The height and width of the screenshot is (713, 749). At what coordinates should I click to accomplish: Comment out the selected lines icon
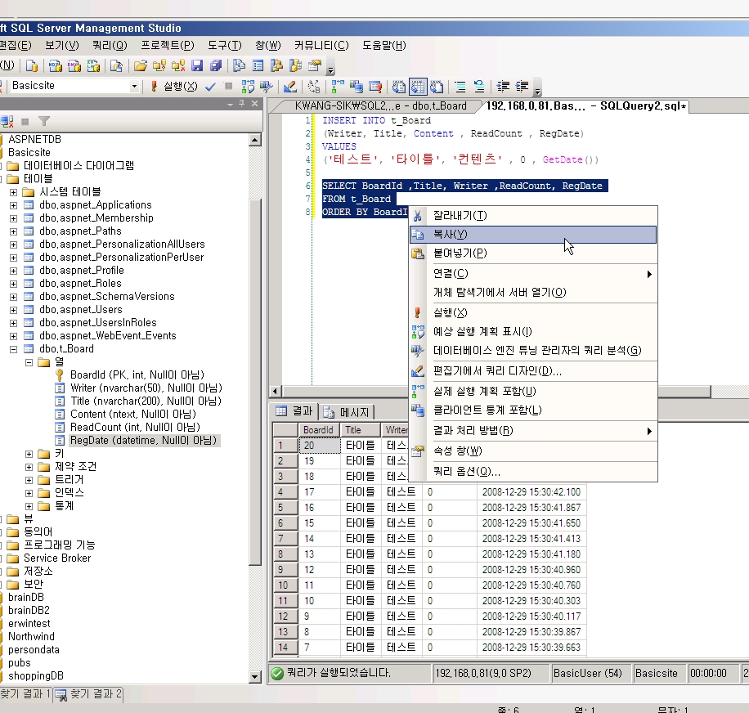(460, 87)
